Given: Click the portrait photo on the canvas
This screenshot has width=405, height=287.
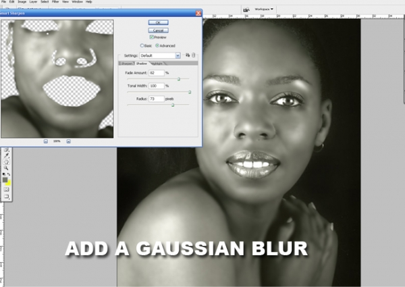Looking at the screenshot, I should click(239, 153).
